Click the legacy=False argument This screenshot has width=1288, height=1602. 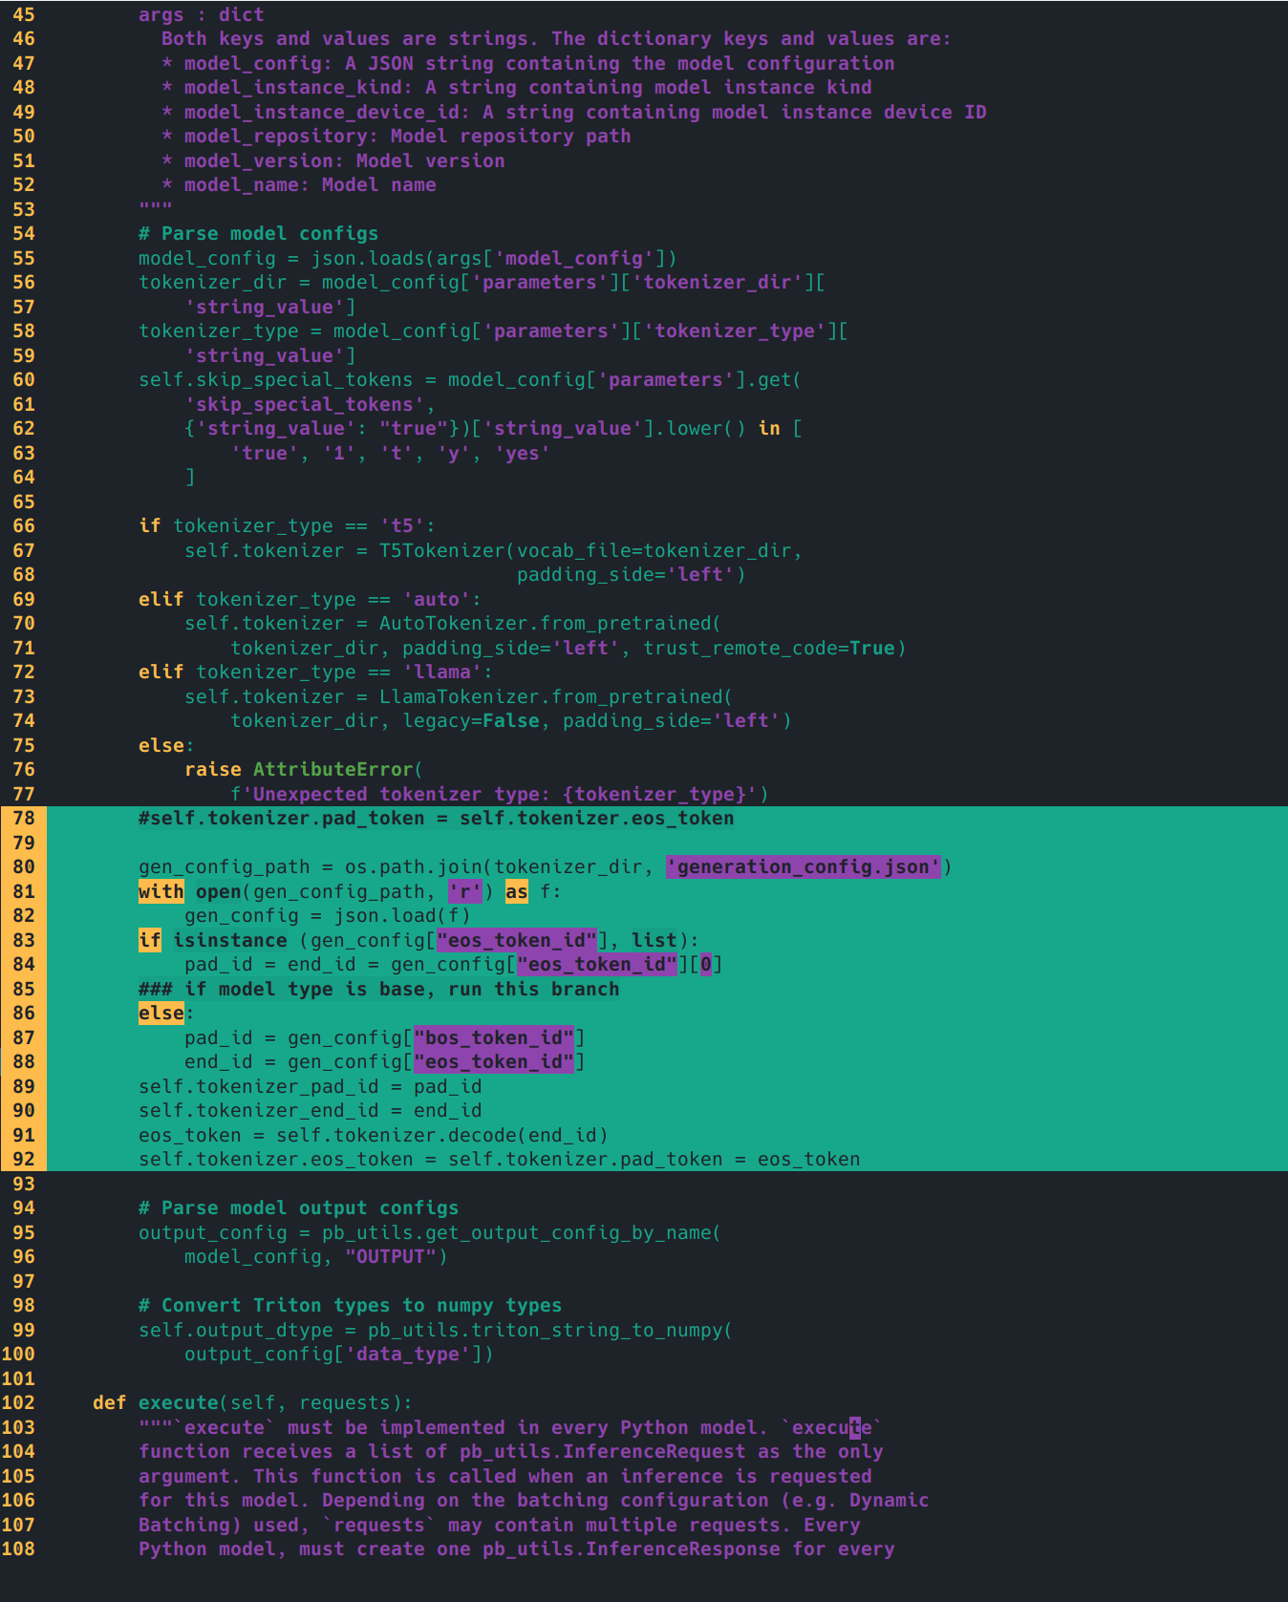click(470, 721)
